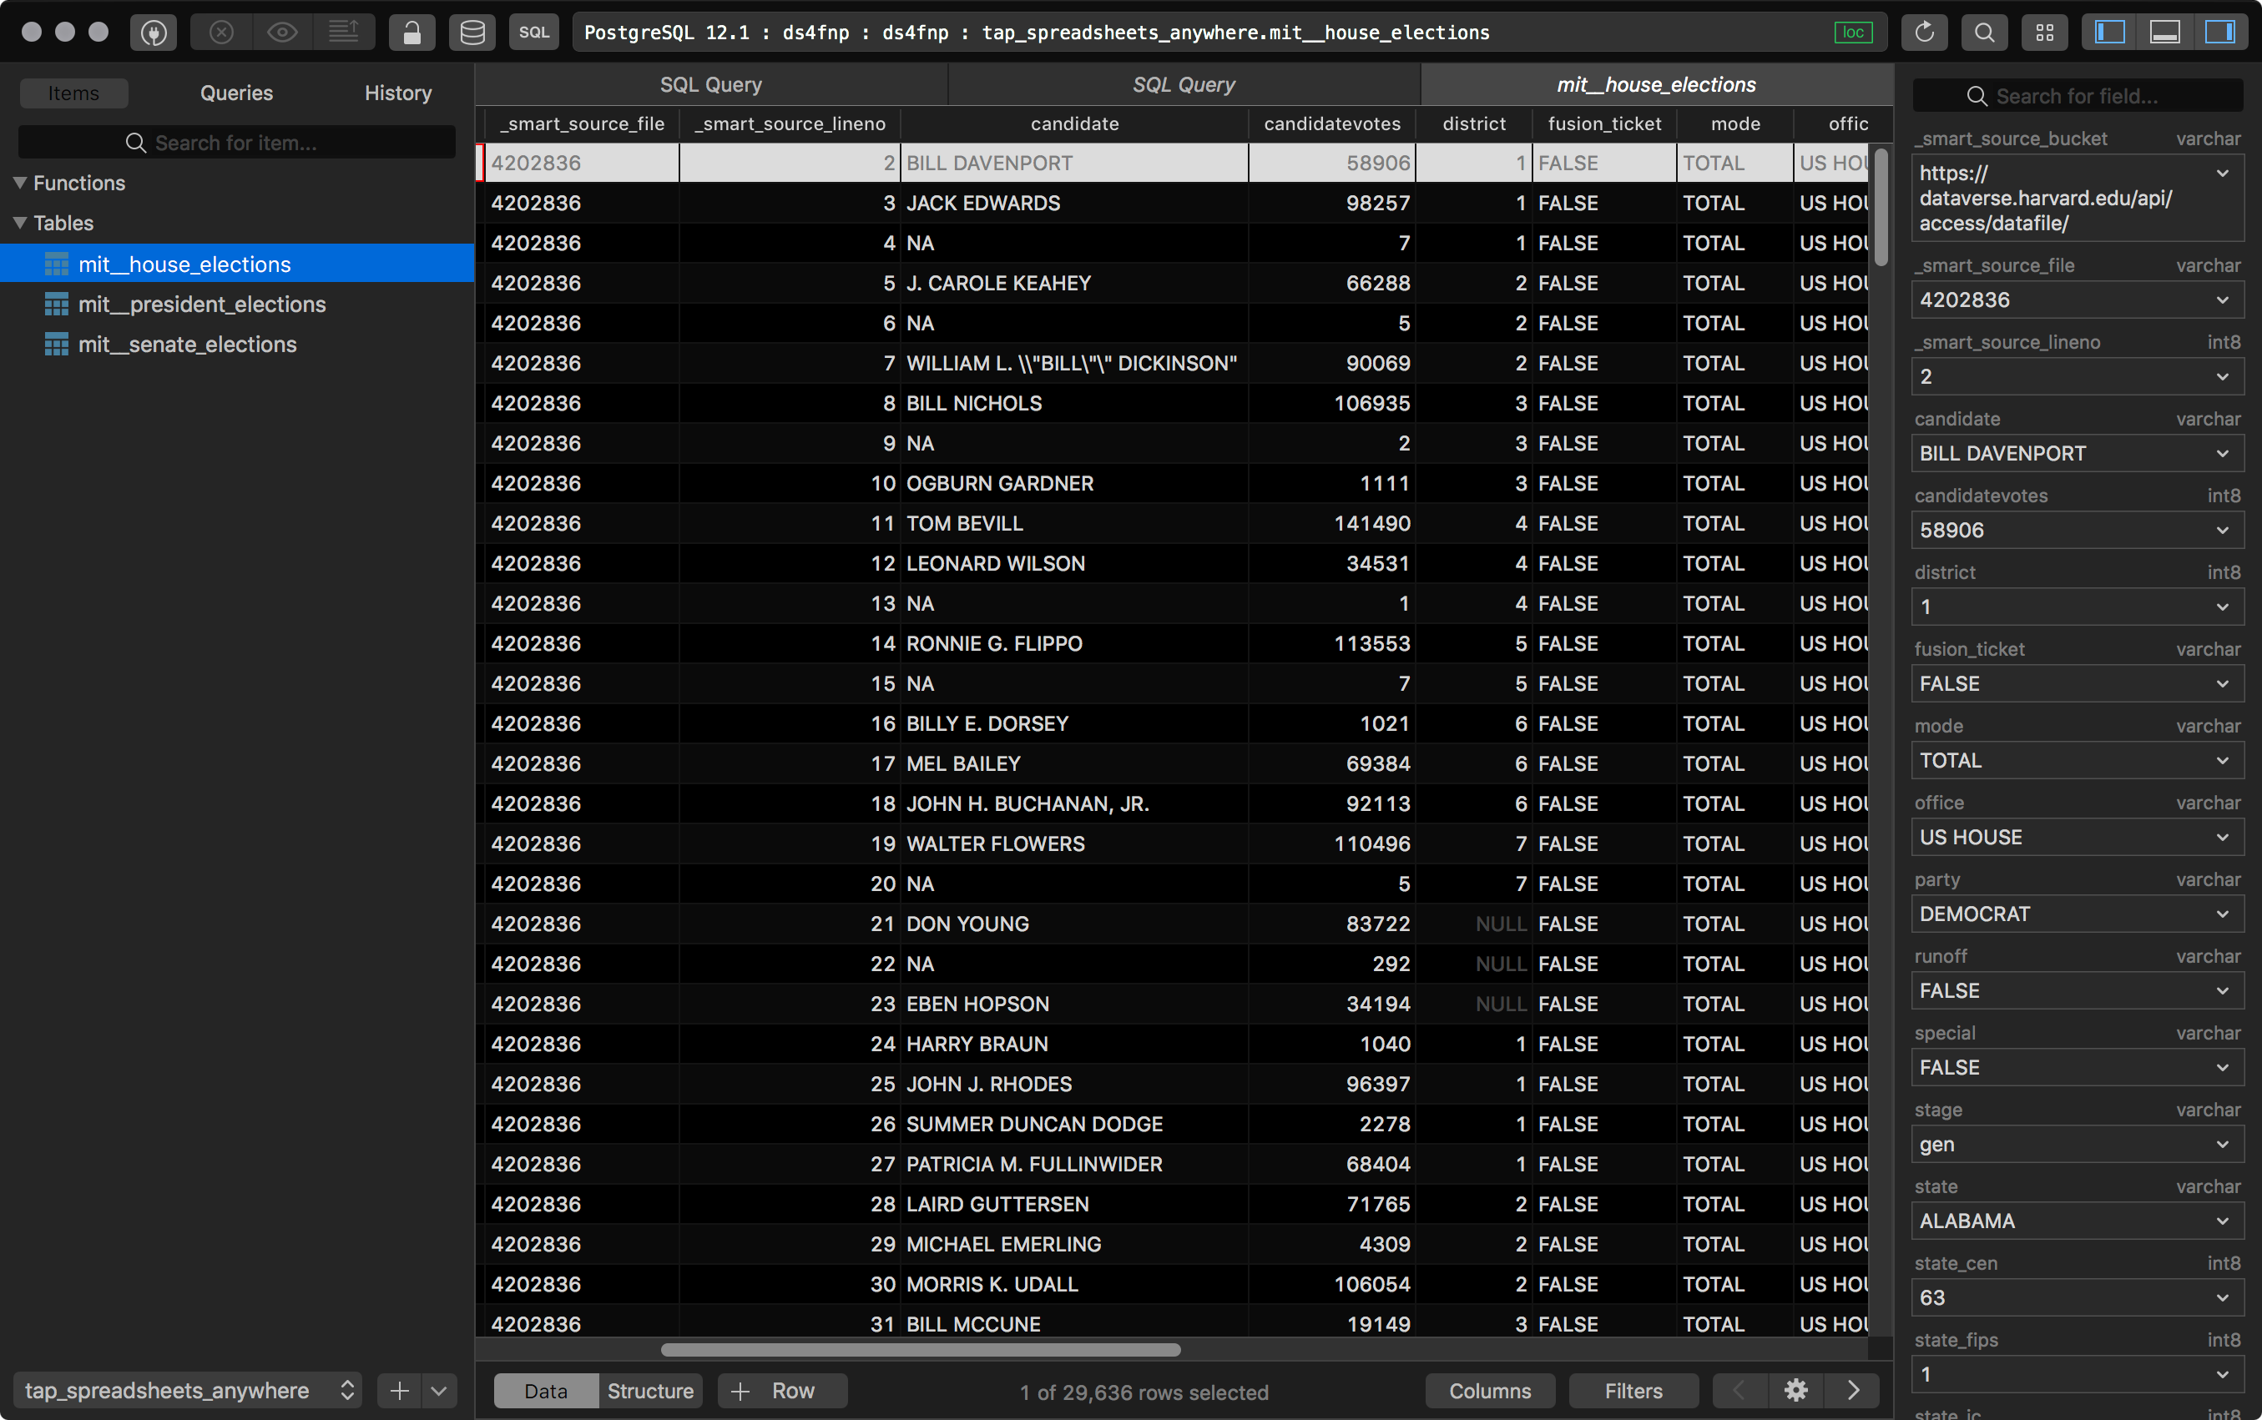The width and height of the screenshot is (2262, 1420).
Task: Click the four-squares grid icon
Action: pyautogui.click(x=2044, y=33)
